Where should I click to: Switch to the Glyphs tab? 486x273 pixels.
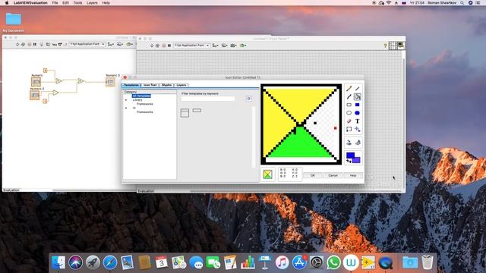167,85
